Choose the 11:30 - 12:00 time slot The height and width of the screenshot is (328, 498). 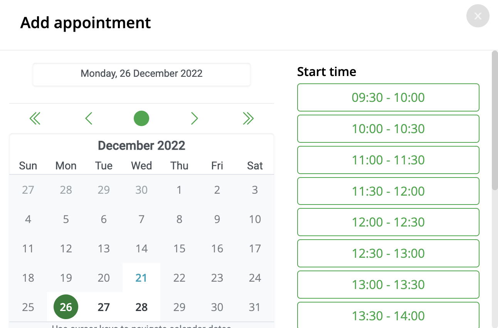click(x=388, y=191)
